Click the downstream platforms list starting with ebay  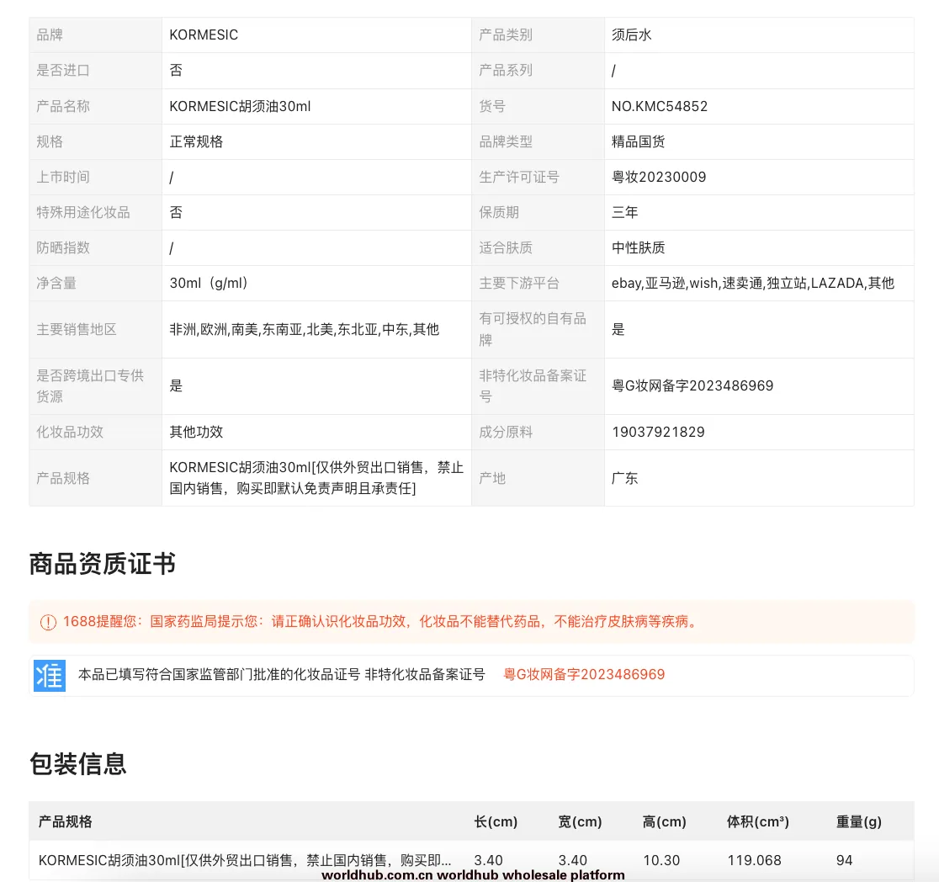(753, 283)
